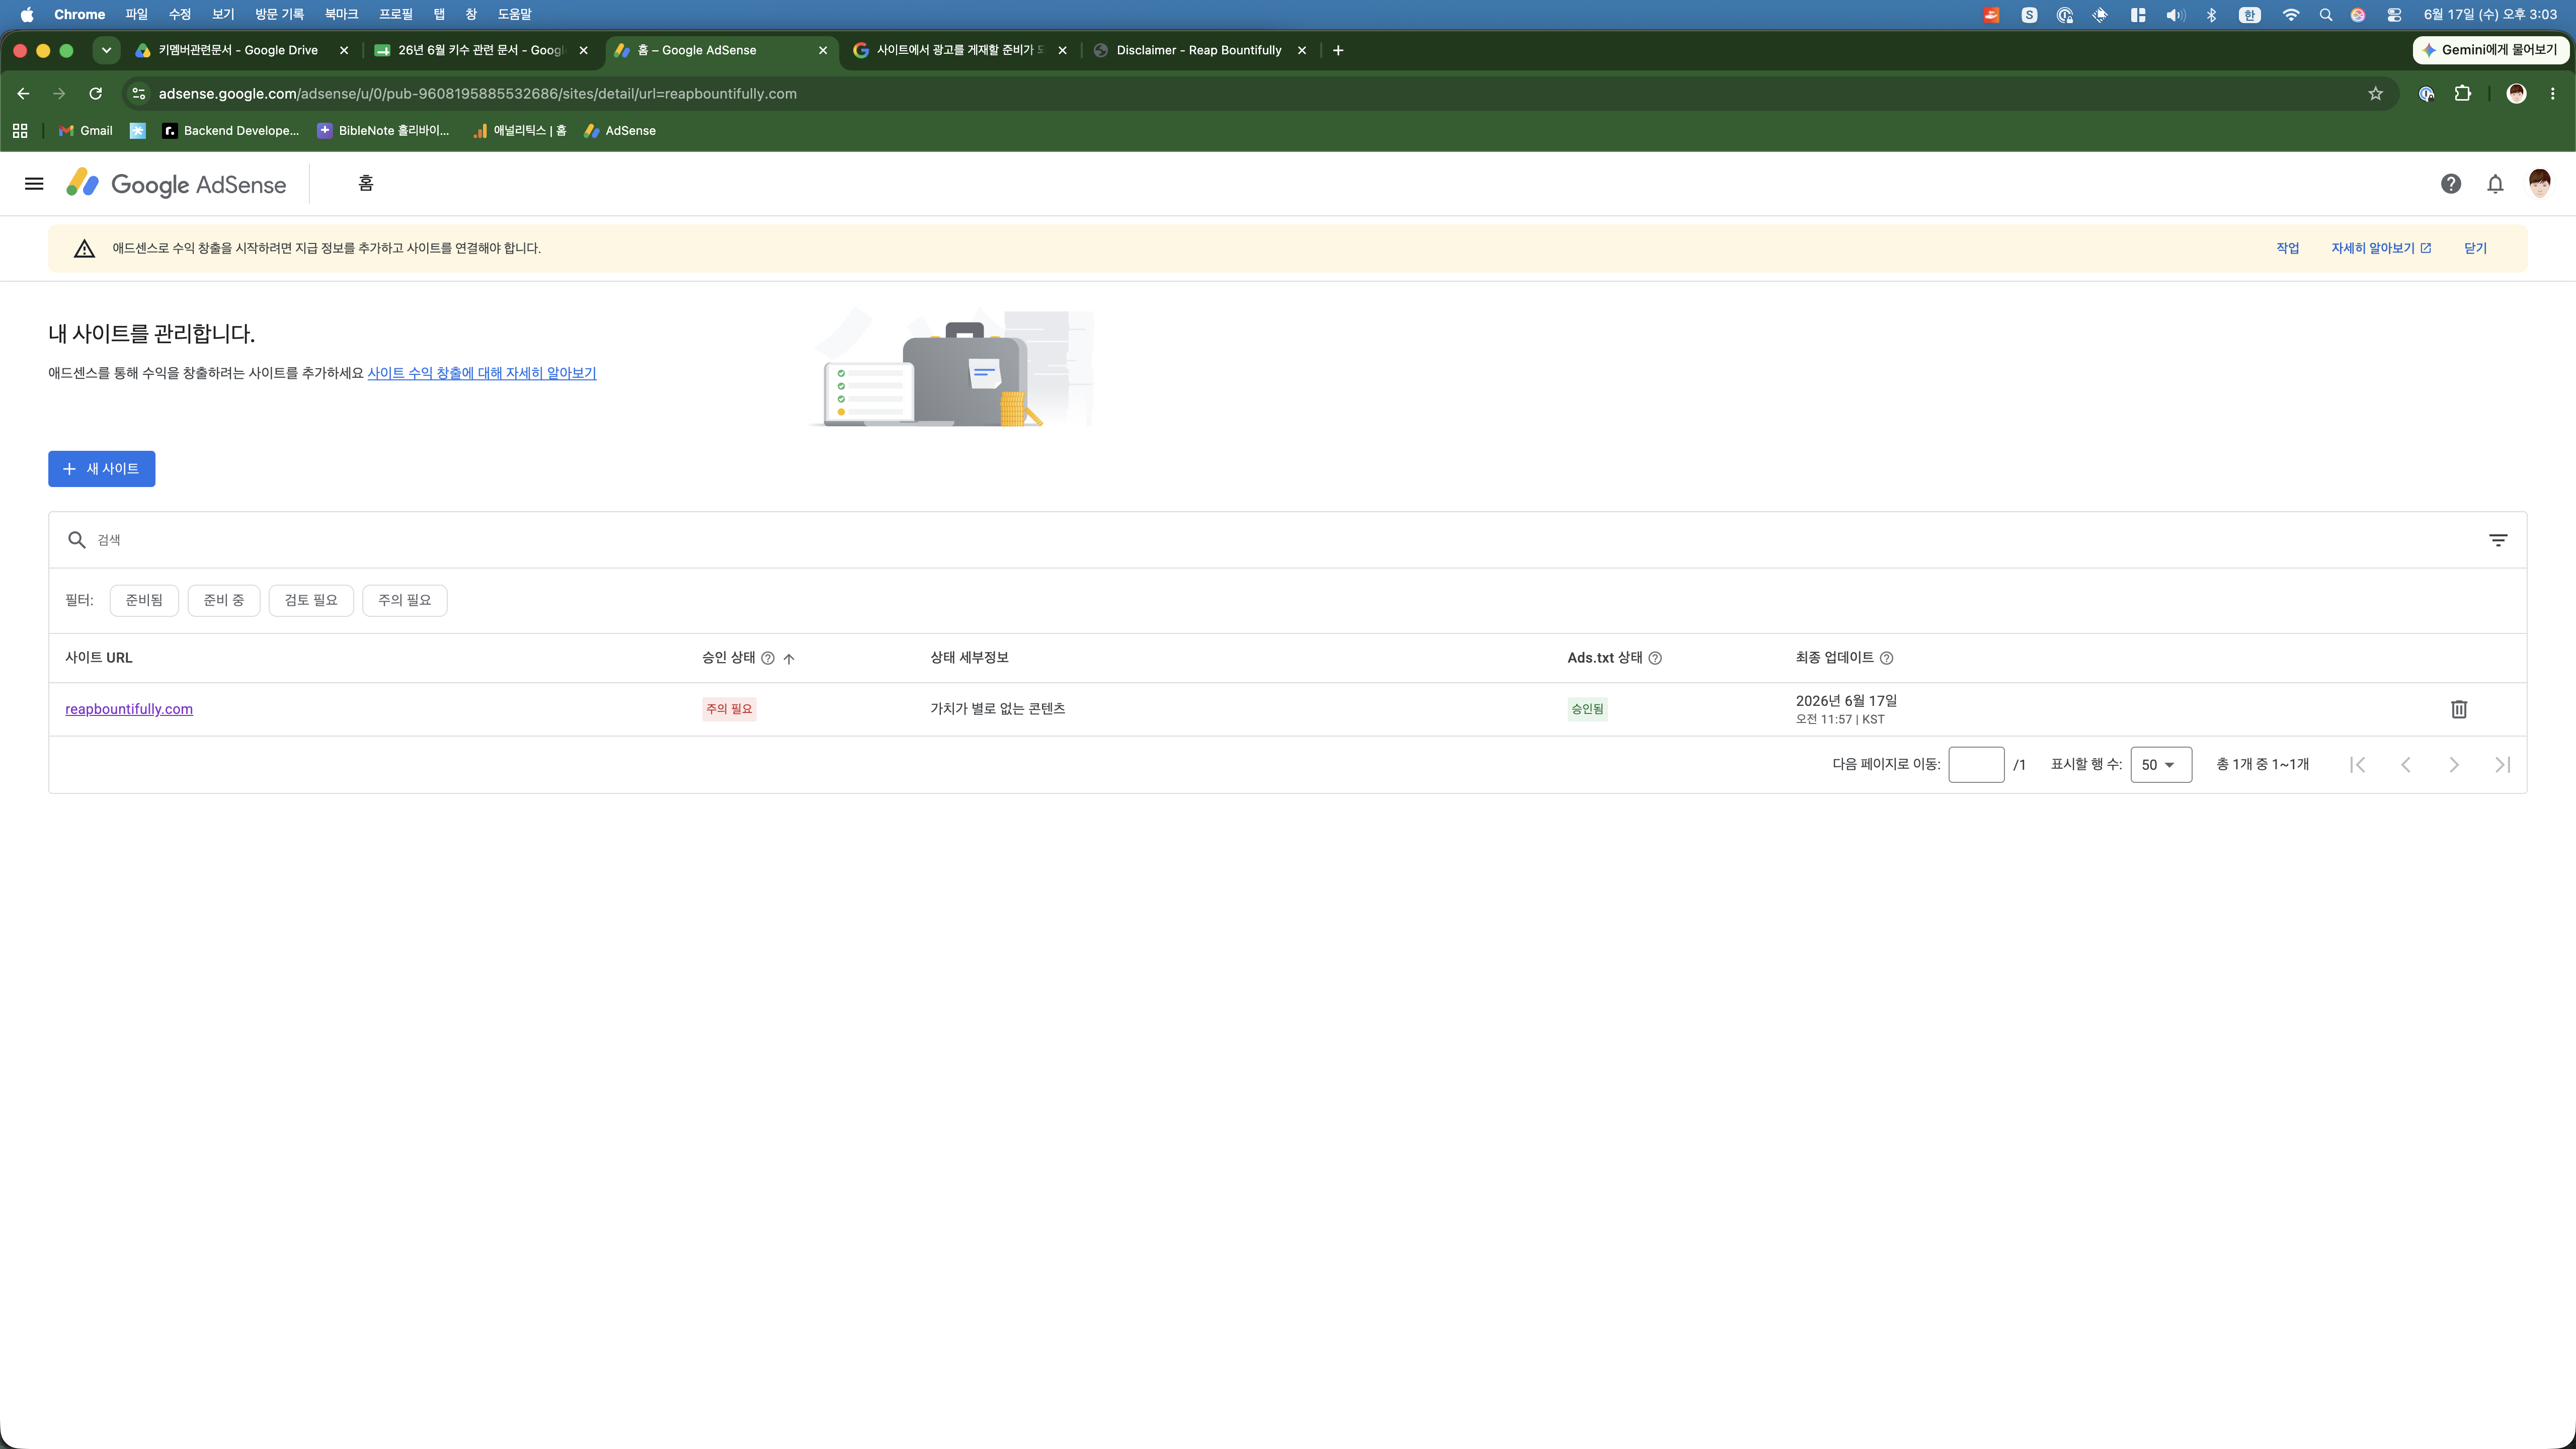Screen dimensions: 2576x1449
Task: Click 가치가 별로 없는 콘텐츠 status detail
Action: tap(998, 709)
